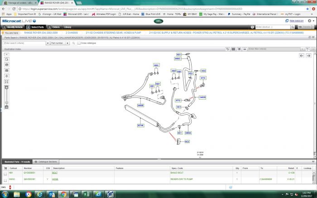Switch to Manage all orders browser tab

(x=20, y=3)
